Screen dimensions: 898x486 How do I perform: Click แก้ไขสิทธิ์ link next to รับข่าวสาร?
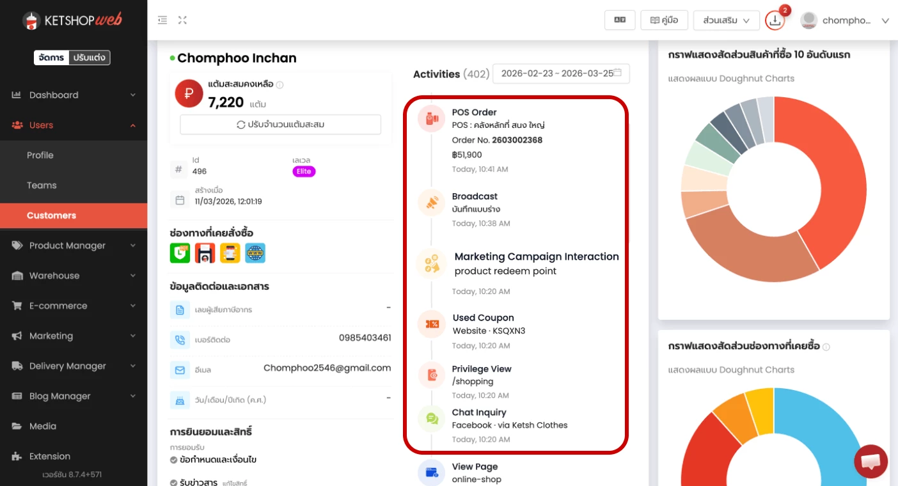[234, 483]
